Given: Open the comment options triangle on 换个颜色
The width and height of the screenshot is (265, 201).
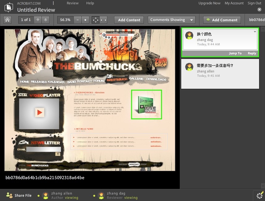Looking at the screenshot, I should (x=255, y=32).
